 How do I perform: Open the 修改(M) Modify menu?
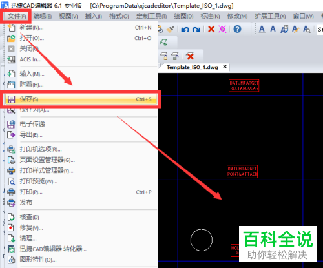237,16
